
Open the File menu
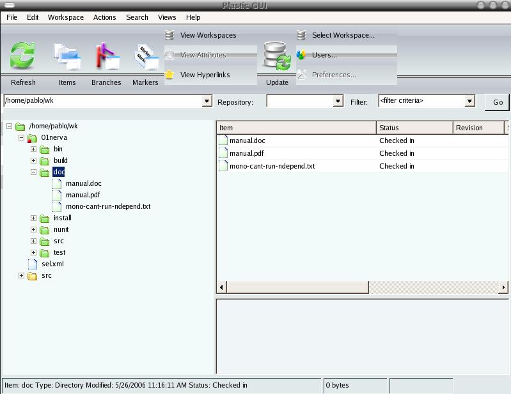[12, 17]
